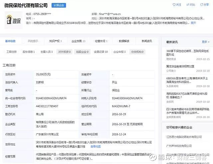Switch to the 知识产权 tab

(56, 41)
